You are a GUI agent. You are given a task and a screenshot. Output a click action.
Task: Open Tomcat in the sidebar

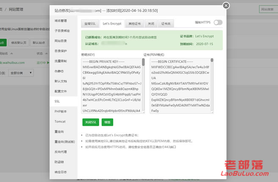click(60, 121)
